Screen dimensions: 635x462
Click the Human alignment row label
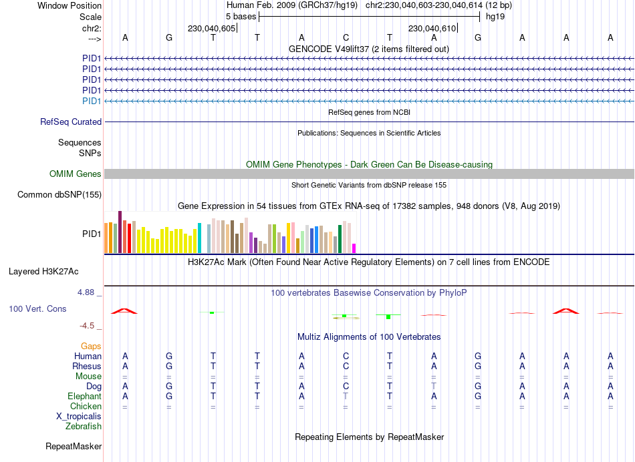tap(88, 356)
